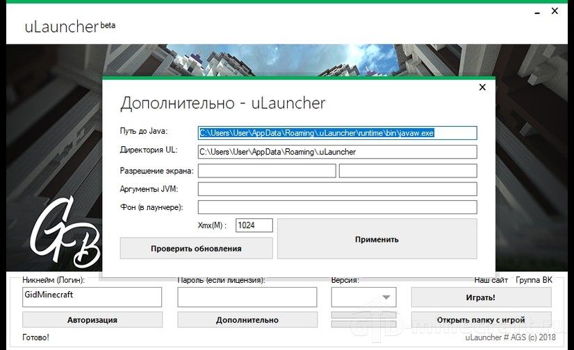Open the Версия dropdown arrow

(386, 297)
